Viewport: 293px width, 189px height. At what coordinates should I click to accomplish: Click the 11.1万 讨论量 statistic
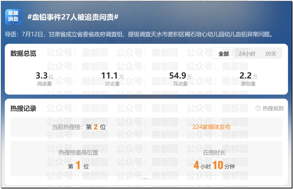(x=112, y=79)
